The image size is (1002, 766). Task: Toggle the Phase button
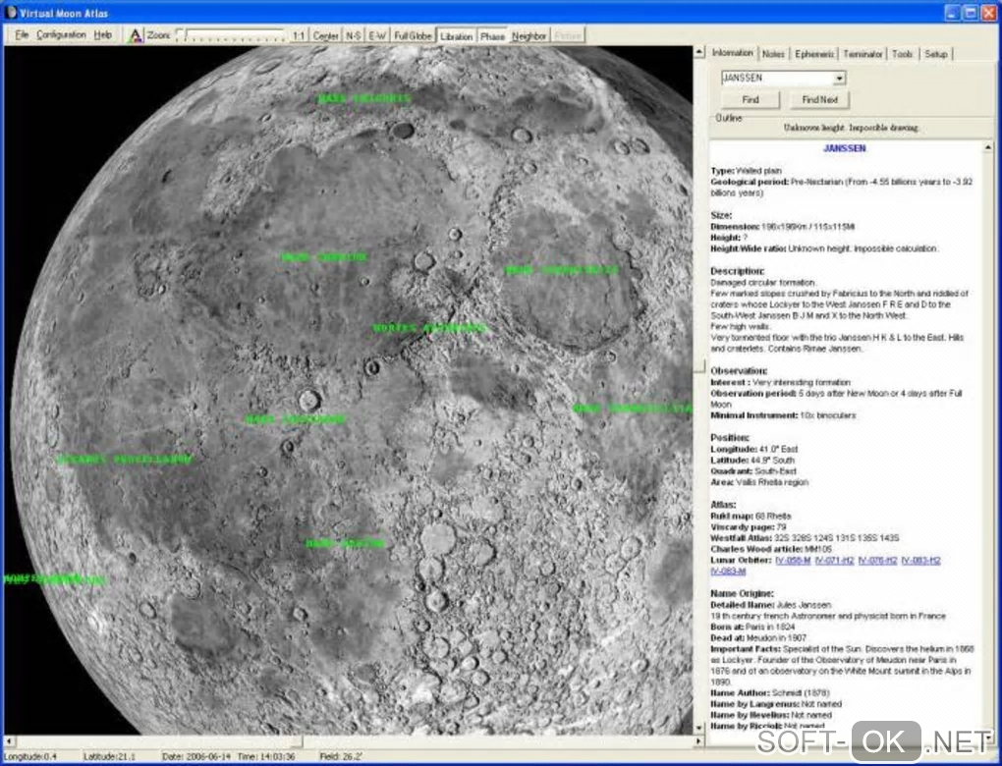point(492,35)
